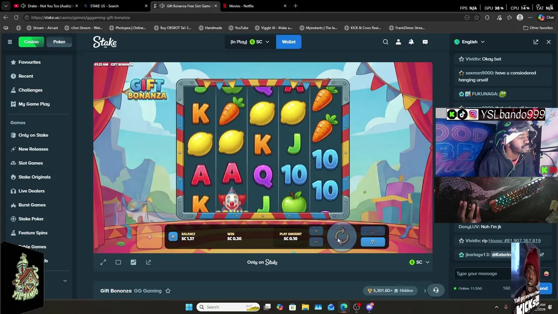Image resolution: width=558 pixels, height=314 pixels.
Task: Click the Stake logo
Action: tap(105, 42)
